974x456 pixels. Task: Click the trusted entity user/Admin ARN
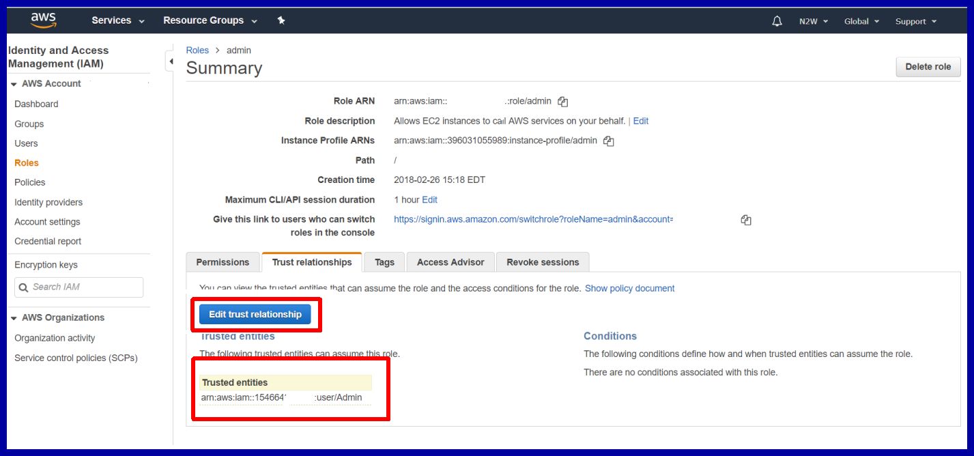(x=281, y=397)
